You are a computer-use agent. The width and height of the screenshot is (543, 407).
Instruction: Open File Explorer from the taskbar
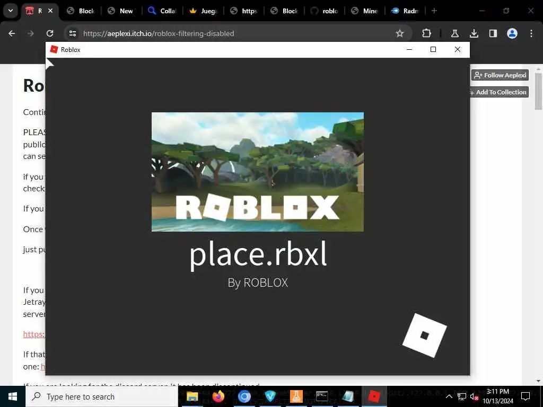[192, 396]
